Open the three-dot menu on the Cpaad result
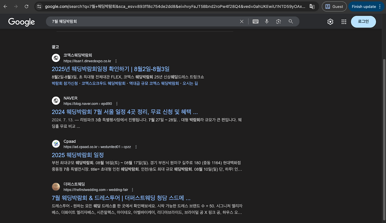The image size is (386, 223). (x=136, y=147)
